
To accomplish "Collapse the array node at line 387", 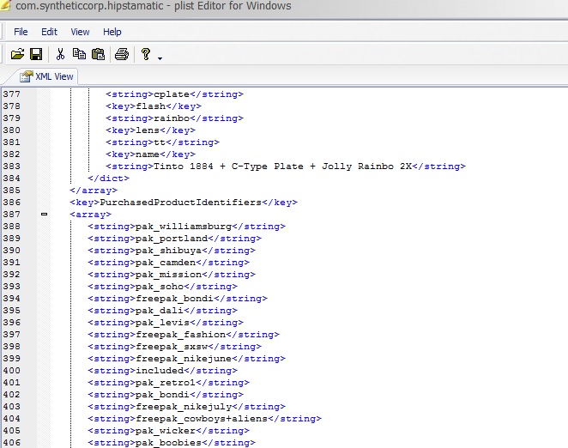I will pyautogui.click(x=45, y=215).
